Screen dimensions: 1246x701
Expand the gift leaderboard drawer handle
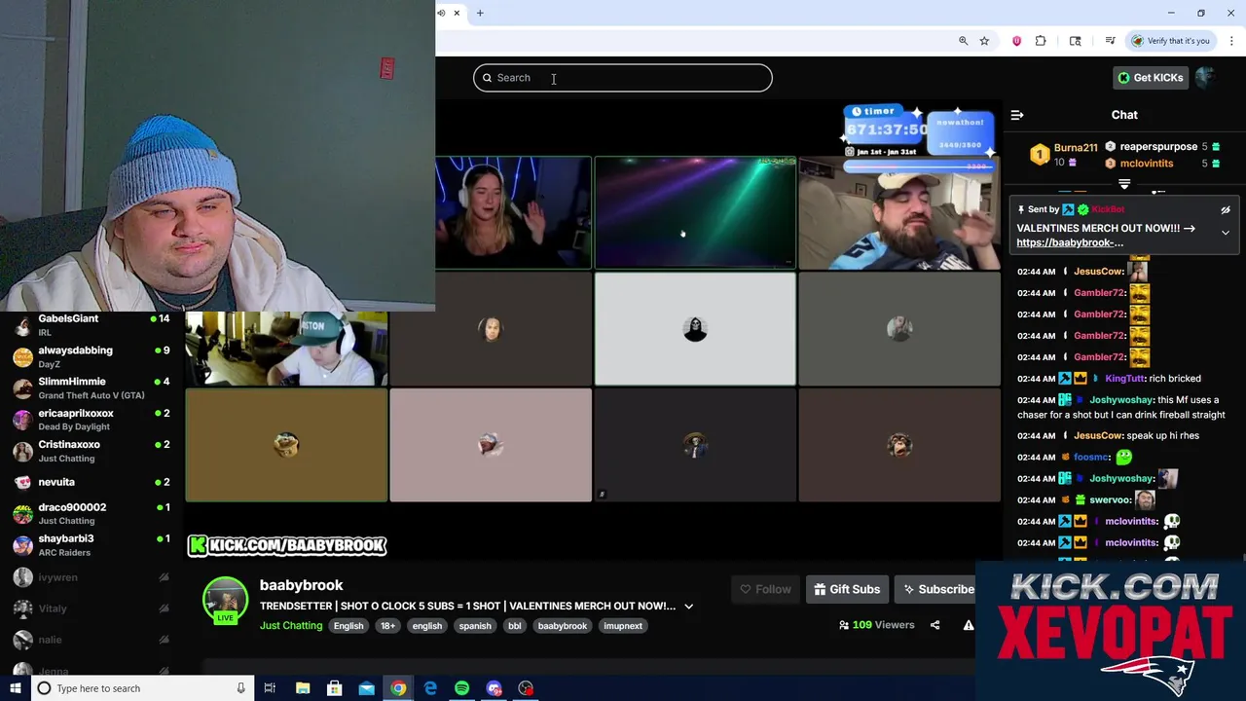pos(1124,184)
